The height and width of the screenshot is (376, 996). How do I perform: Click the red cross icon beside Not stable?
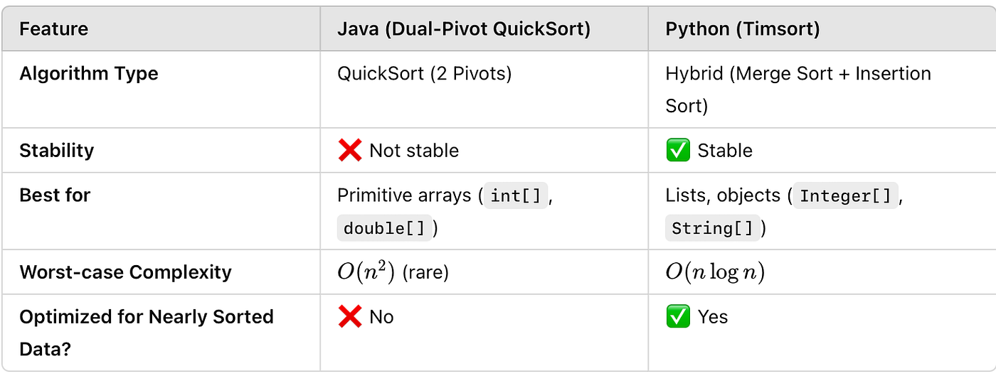349,151
